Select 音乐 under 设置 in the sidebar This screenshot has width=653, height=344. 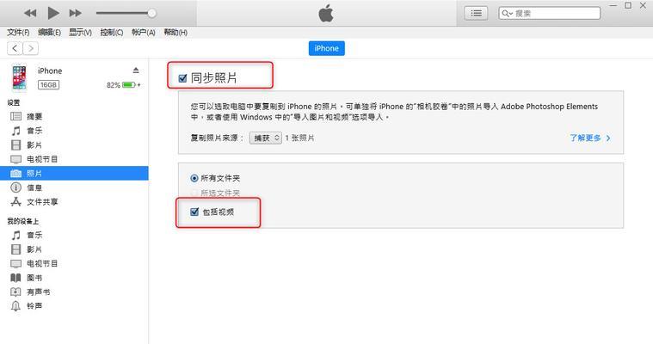tap(34, 131)
